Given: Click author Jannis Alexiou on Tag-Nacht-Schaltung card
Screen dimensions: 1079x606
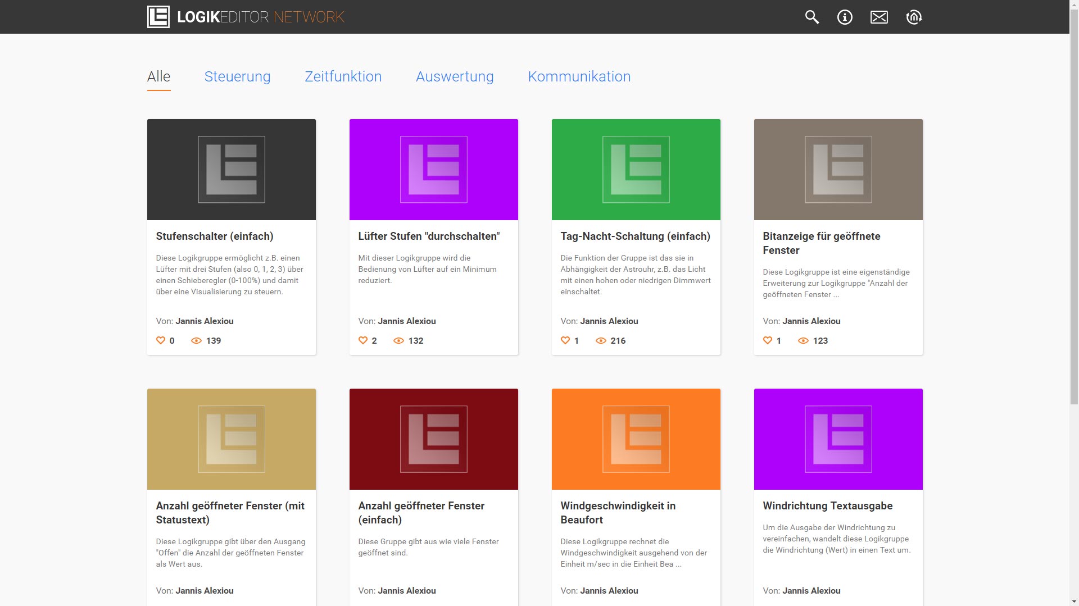Looking at the screenshot, I should tap(609, 321).
